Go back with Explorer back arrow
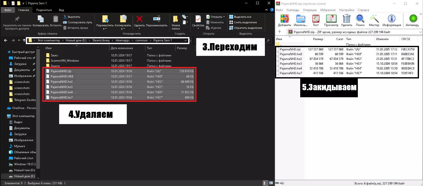This screenshot has width=423, height=186. coord(6,40)
